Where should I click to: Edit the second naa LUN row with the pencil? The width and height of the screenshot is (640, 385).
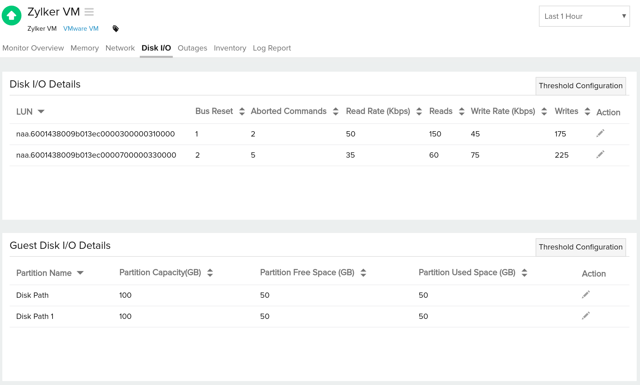click(x=600, y=154)
